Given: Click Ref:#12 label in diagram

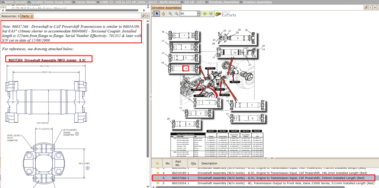Looking at the screenshot, I should [x=211, y=68].
